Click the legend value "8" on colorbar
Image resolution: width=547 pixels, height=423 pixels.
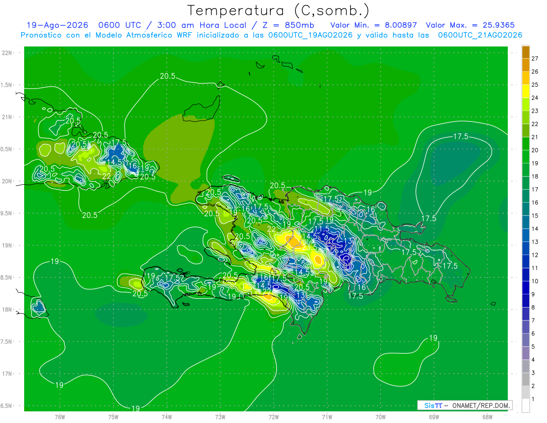[533, 308]
